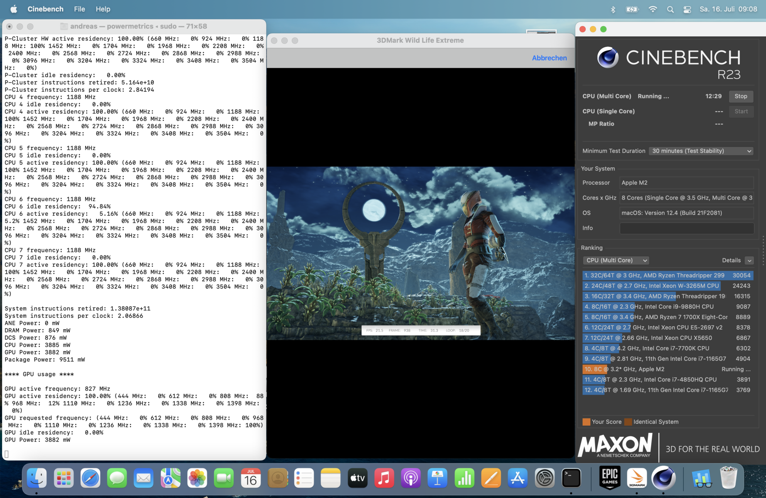Open the Help menu
The height and width of the screenshot is (498, 766).
(103, 9)
